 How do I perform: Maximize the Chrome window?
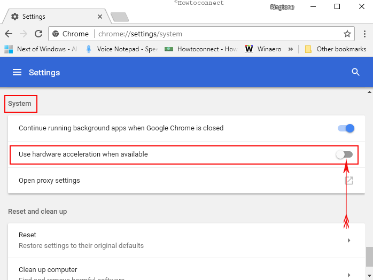337,6
